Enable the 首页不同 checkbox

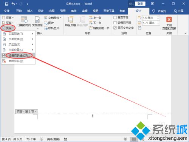[115, 18]
